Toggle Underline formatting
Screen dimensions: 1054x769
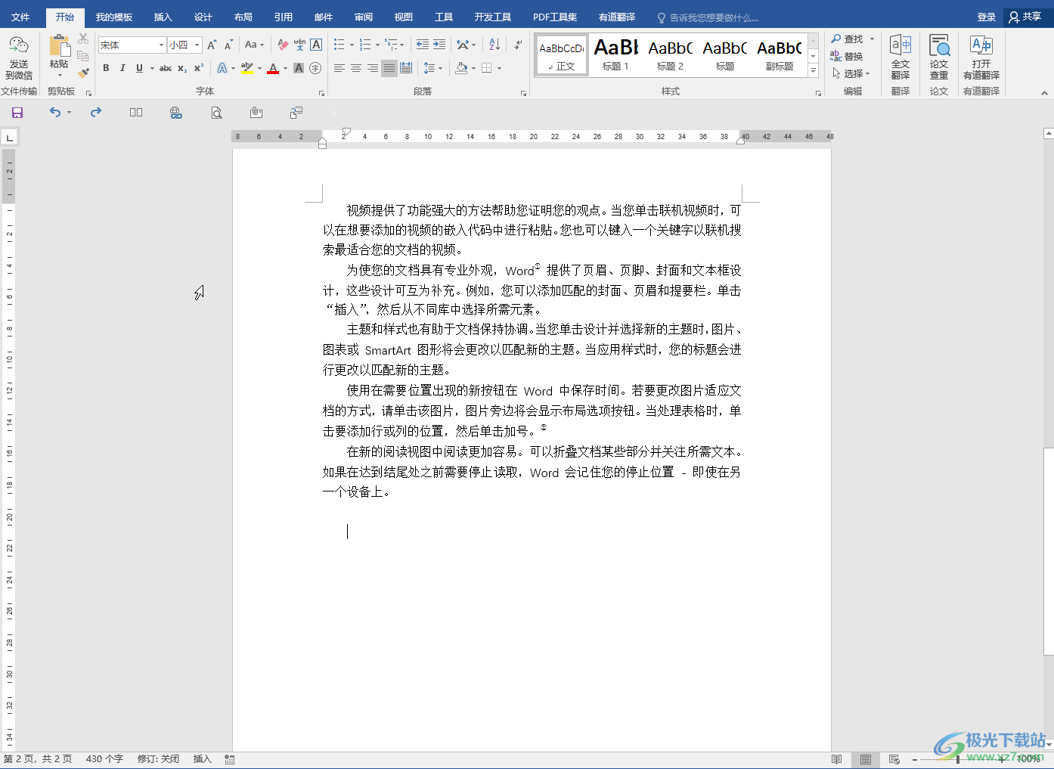pyautogui.click(x=139, y=68)
